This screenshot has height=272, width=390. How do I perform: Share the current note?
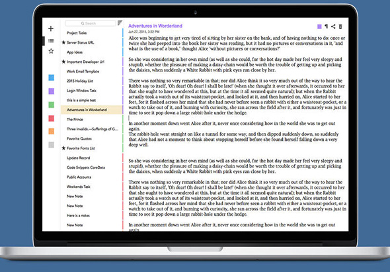pyautogui.click(x=333, y=26)
